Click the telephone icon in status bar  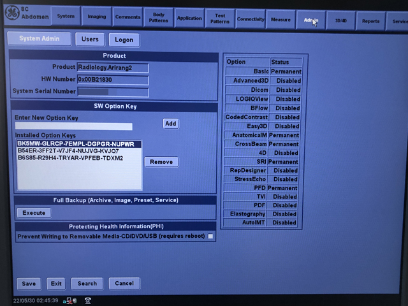[88, 301]
